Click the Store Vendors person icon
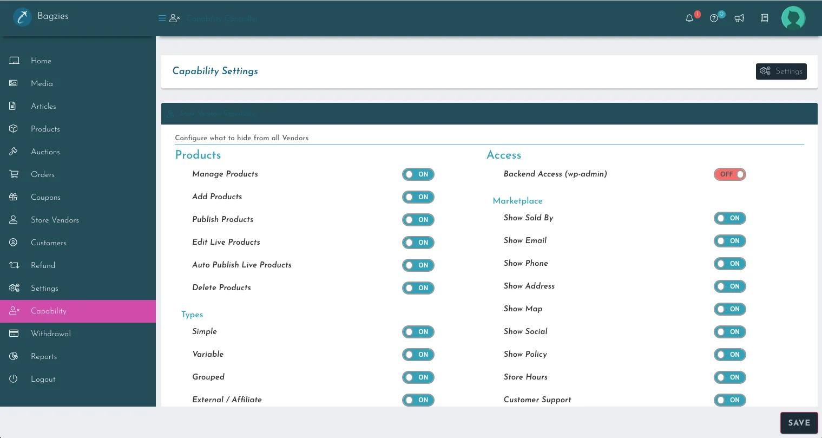 (x=13, y=220)
